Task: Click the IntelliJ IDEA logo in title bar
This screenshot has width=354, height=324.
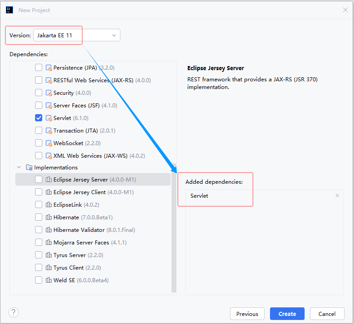Action: (x=9, y=10)
